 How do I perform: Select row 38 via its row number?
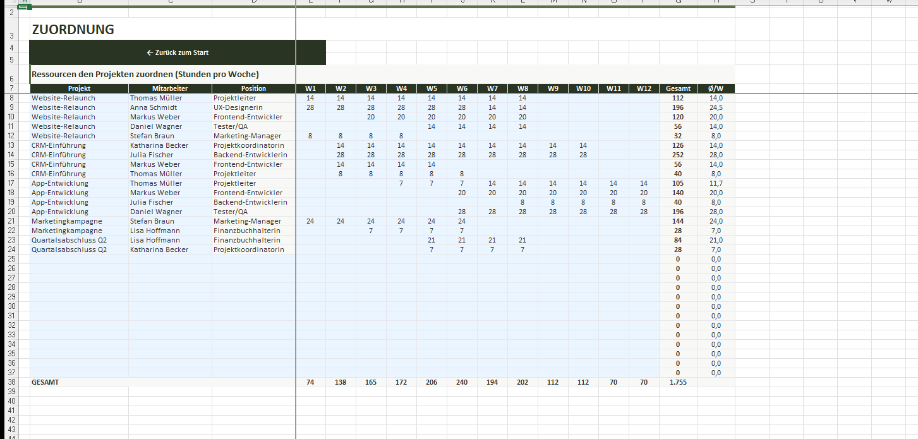point(11,382)
